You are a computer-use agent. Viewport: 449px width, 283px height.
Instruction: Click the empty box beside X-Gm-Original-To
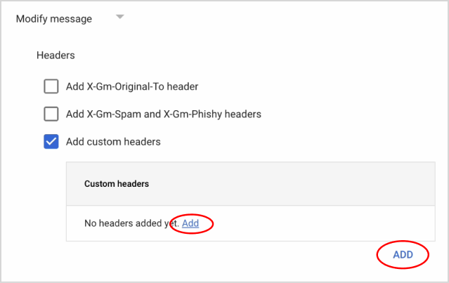point(51,86)
